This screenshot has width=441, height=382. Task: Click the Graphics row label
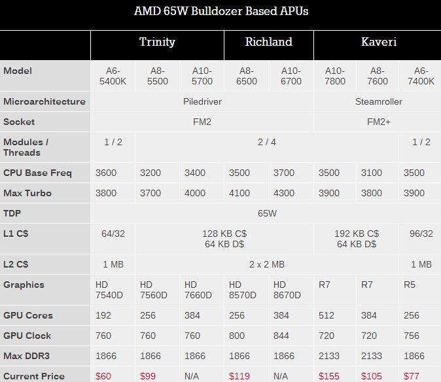pos(24,285)
